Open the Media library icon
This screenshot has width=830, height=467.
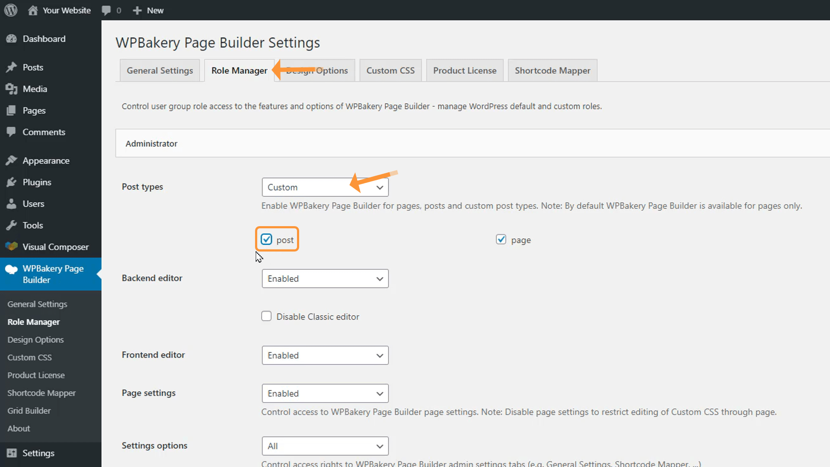(x=12, y=89)
